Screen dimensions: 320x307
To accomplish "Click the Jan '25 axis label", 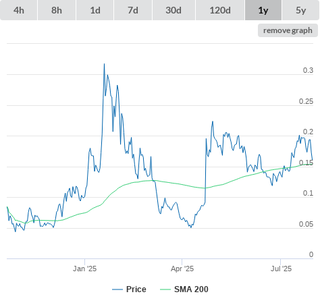I will click(84, 269).
